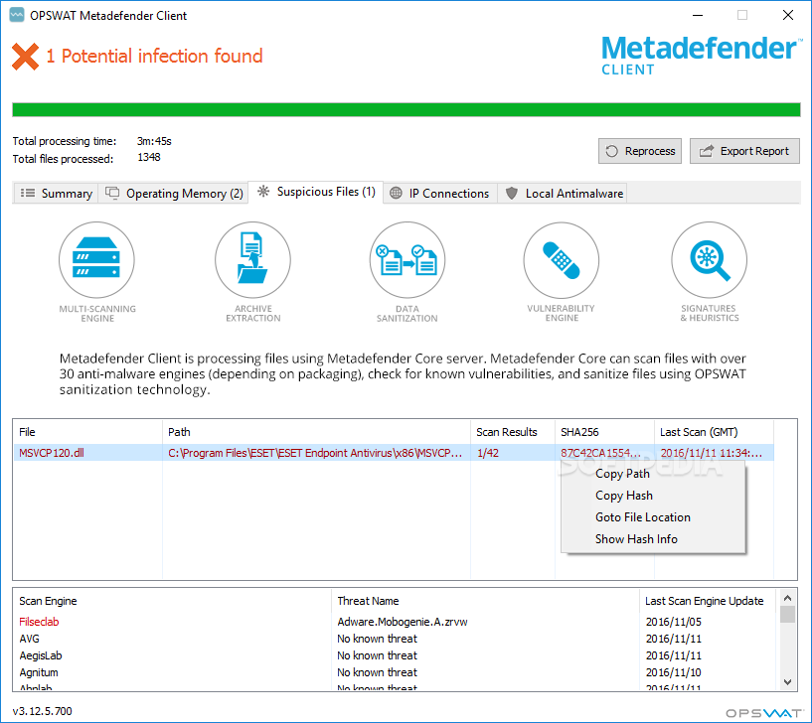Click the orange X infection status icon
The image size is (812, 723).
tap(26, 56)
